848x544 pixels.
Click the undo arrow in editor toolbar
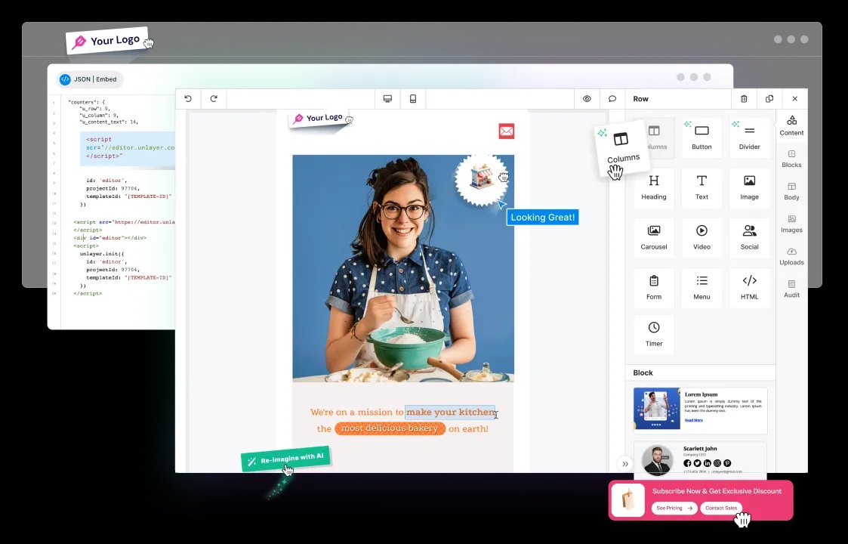[x=188, y=99]
